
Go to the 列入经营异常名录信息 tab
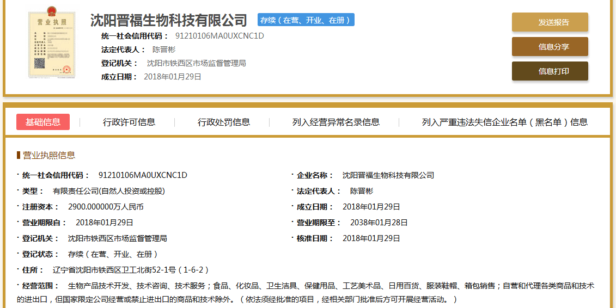(x=336, y=122)
